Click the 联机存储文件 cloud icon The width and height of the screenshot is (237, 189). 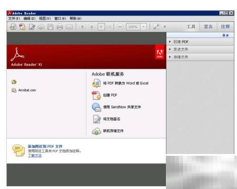click(x=96, y=131)
